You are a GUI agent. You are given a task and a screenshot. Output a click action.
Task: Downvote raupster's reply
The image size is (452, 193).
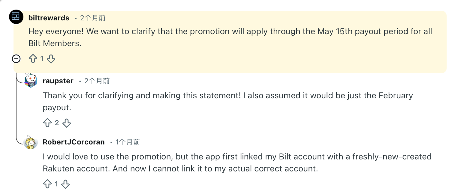pyautogui.click(x=66, y=123)
